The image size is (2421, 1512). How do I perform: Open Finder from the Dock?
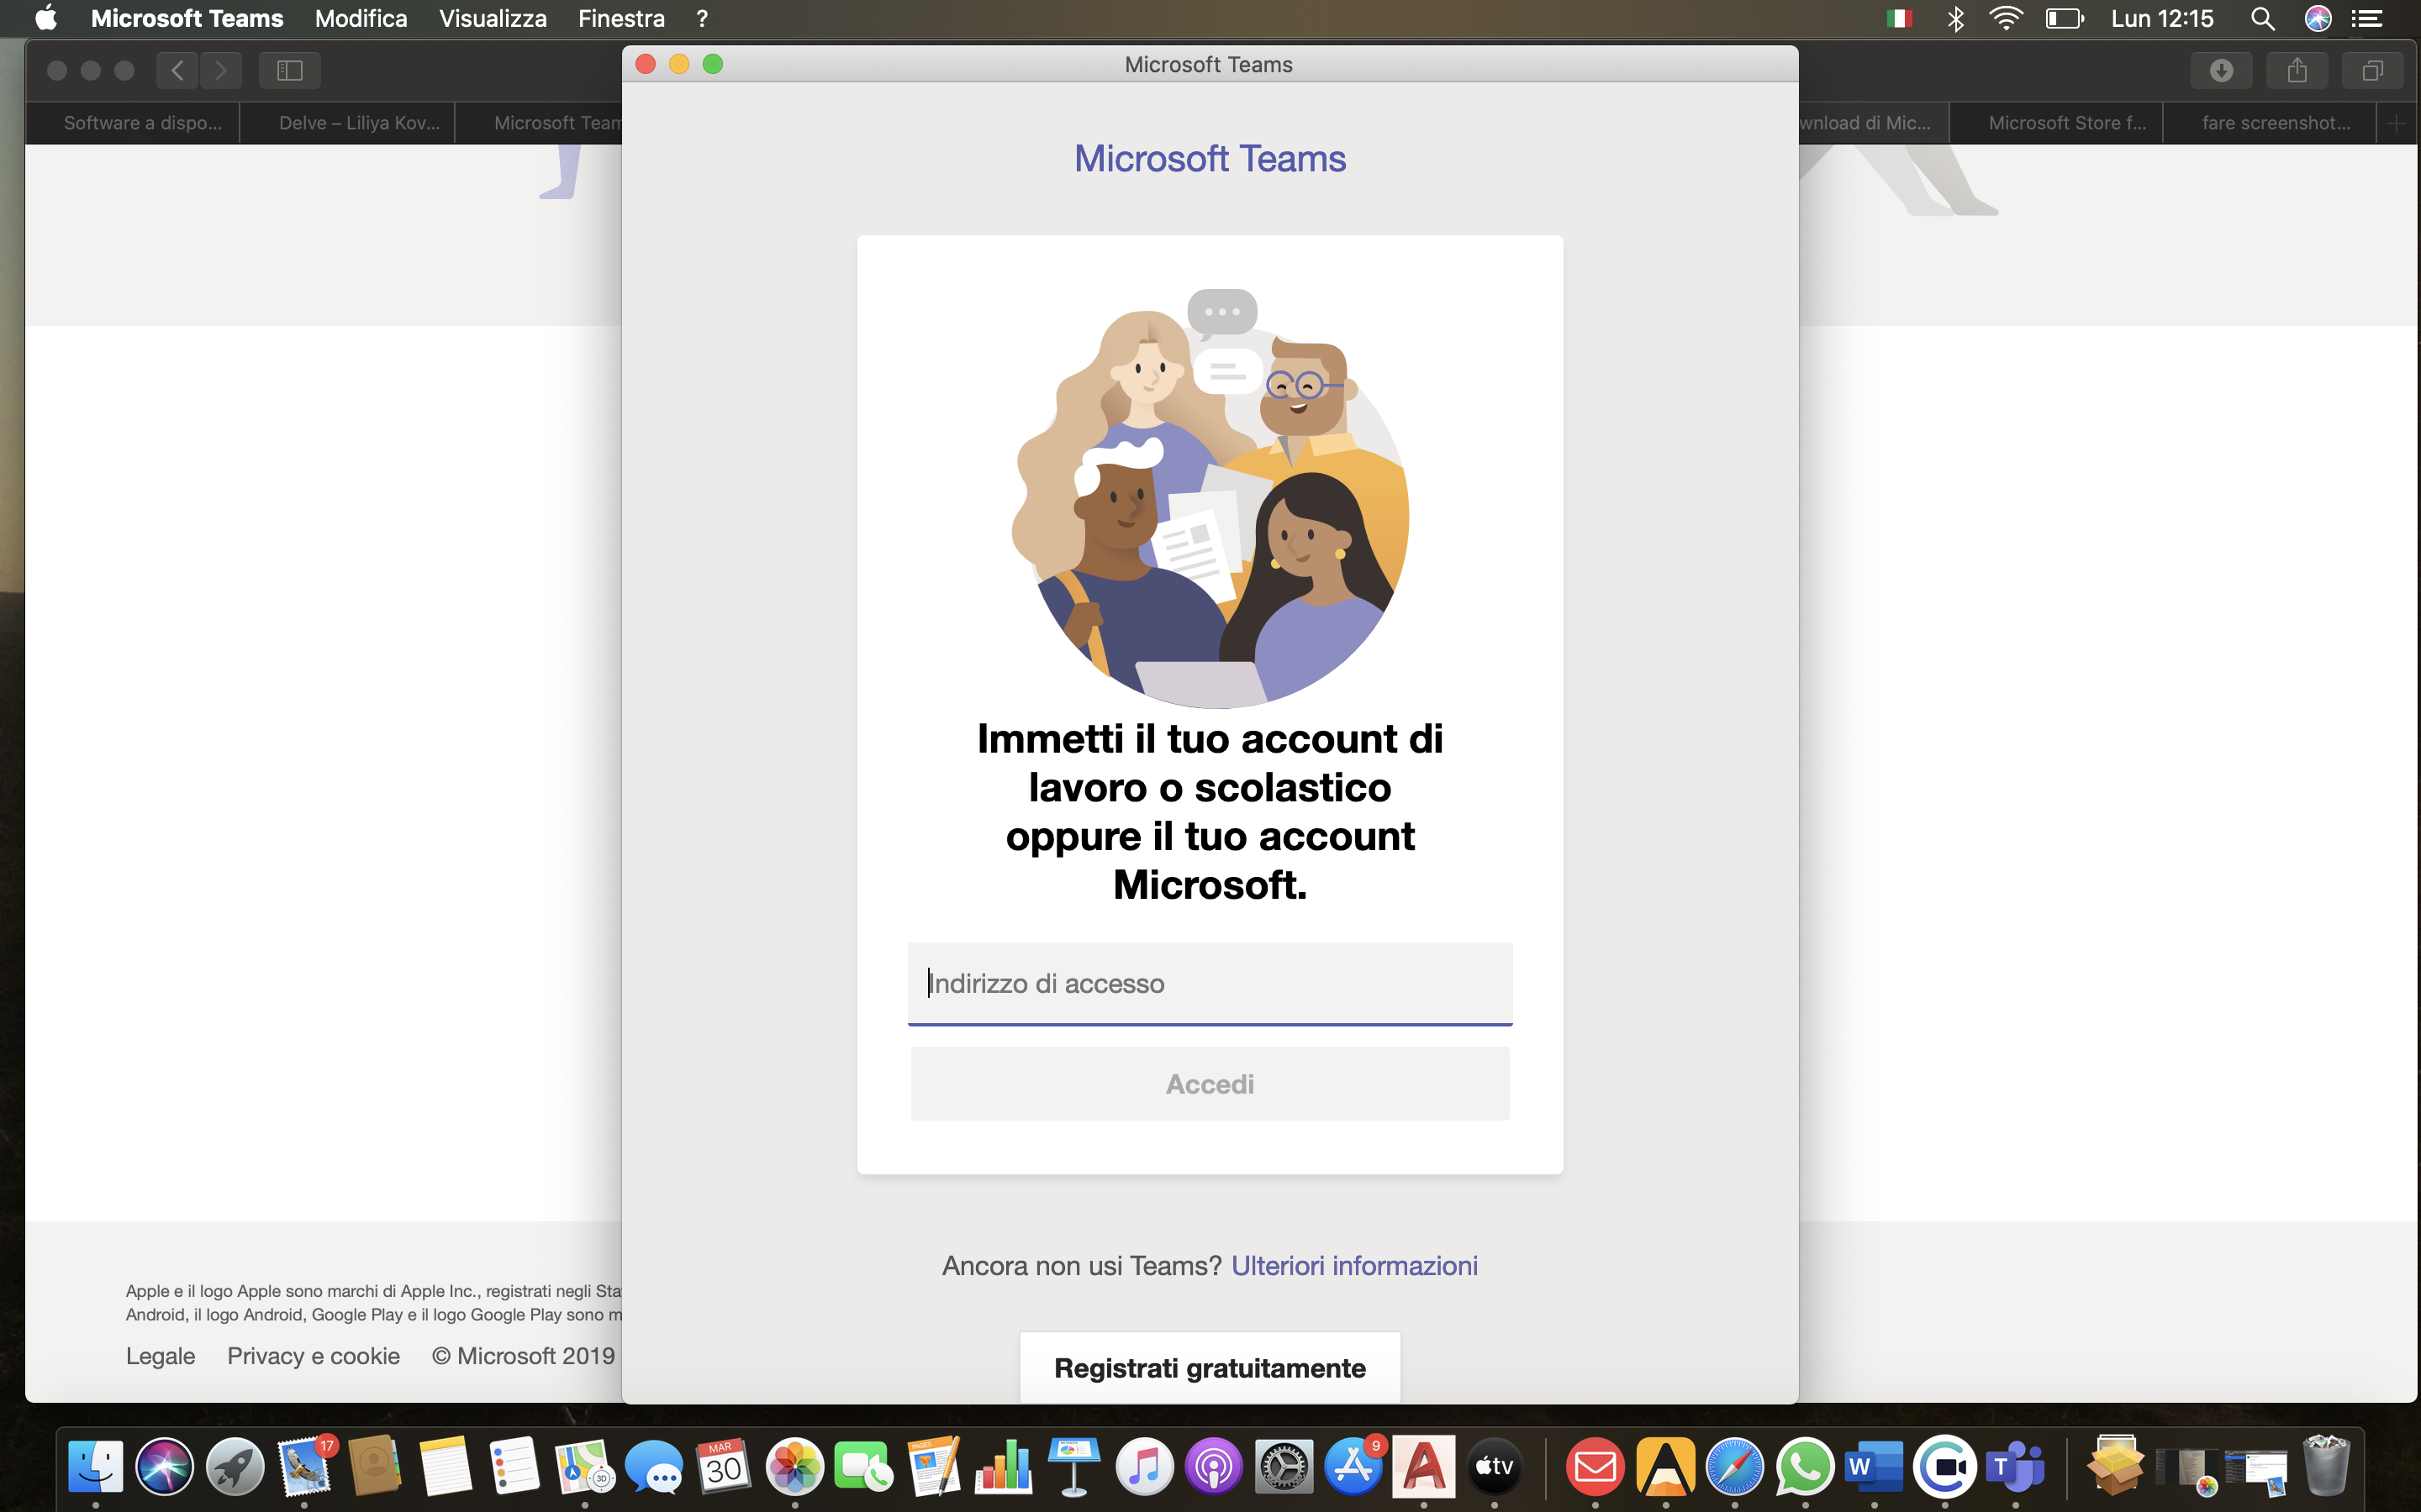coord(95,1466)
